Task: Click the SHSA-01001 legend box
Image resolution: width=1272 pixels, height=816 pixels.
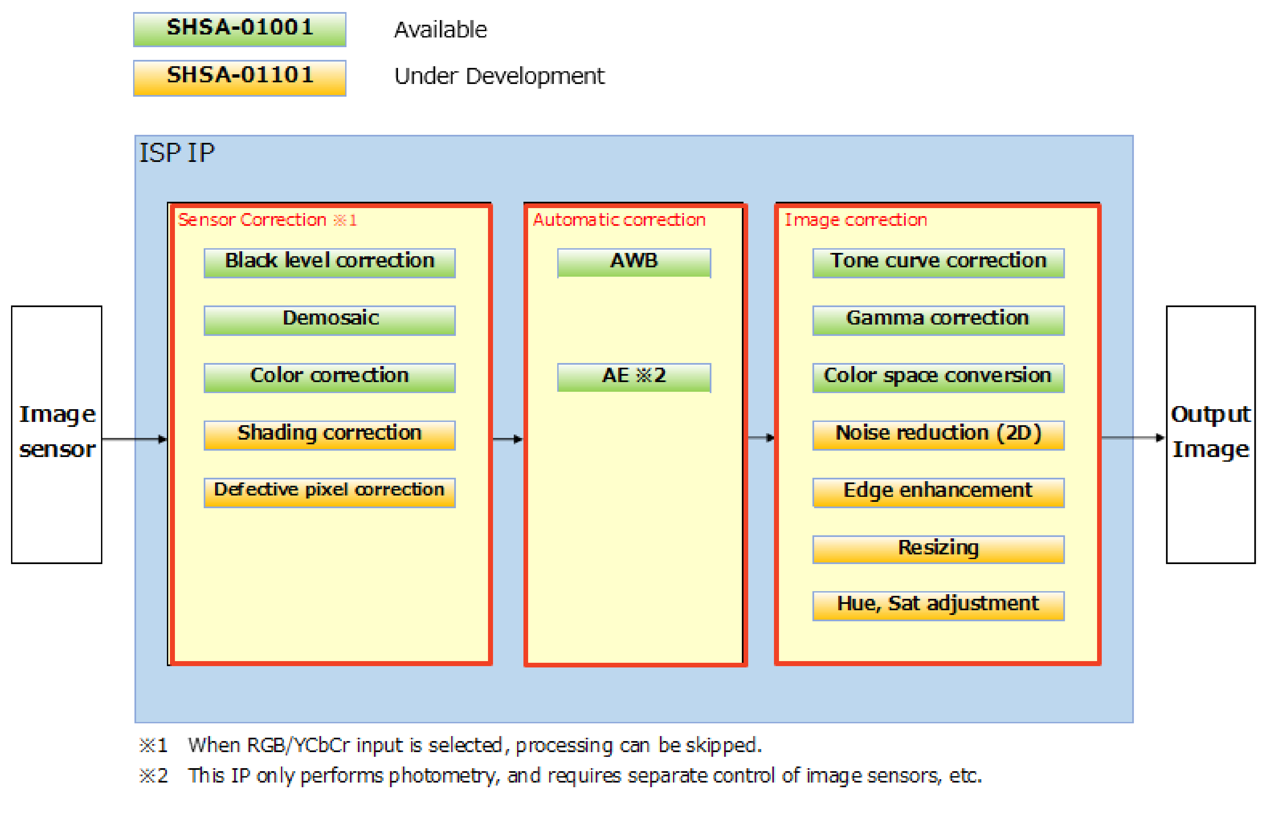Action: [239, 30]
